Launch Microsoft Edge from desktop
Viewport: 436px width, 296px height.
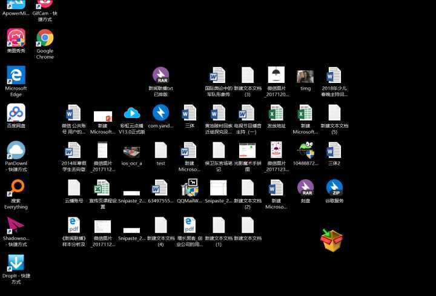click(16, 76)
